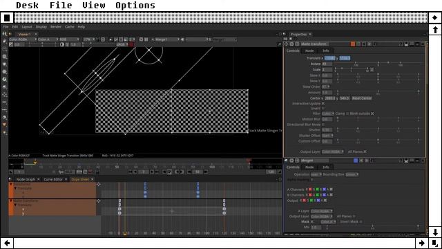Open the Shutter Offset dropdown
Viewport: 442px width, 249px height.
point(327,136)
